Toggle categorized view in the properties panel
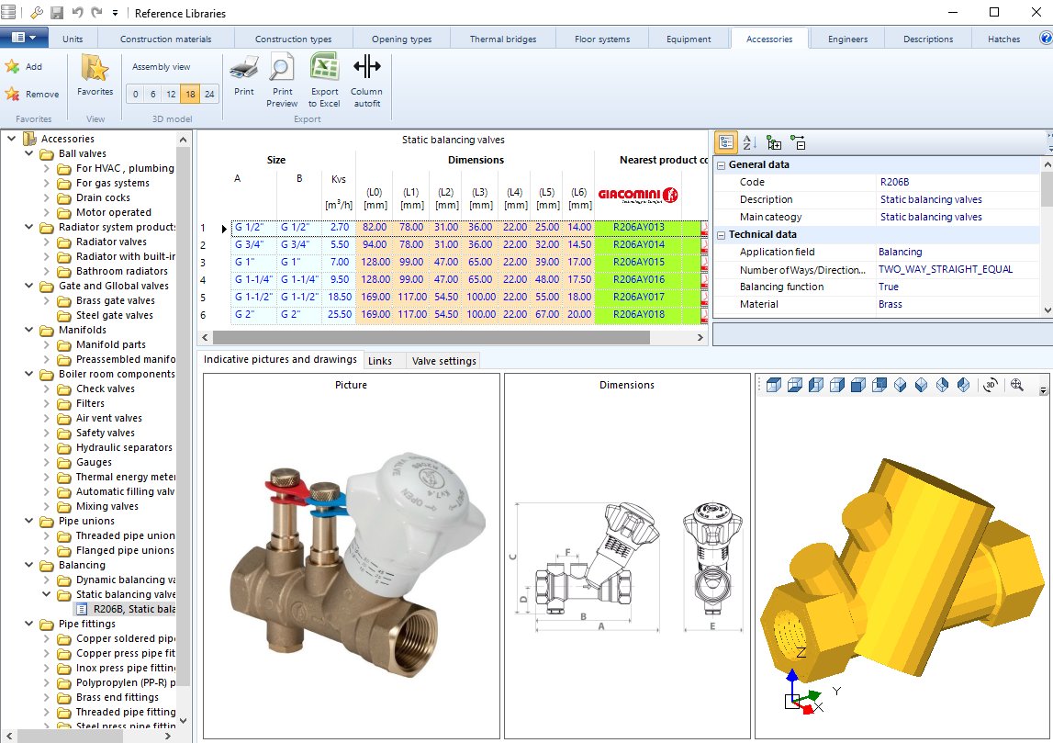 (726, 142)
